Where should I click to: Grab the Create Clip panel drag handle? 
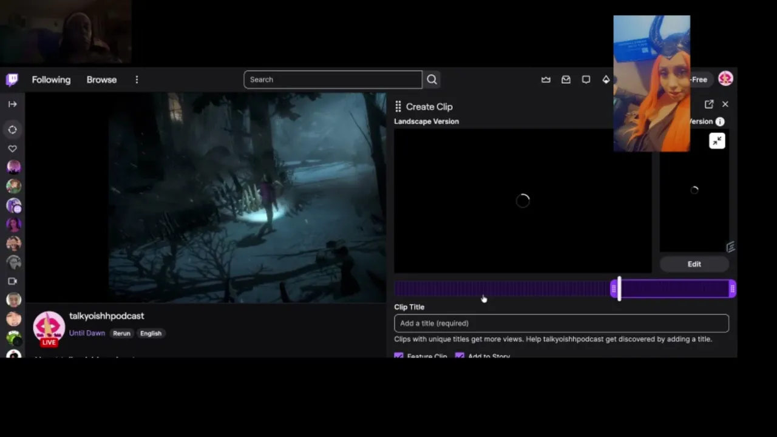tap(398, 107)
